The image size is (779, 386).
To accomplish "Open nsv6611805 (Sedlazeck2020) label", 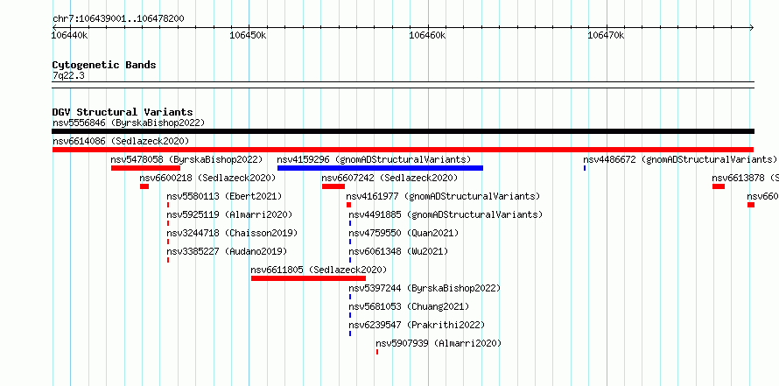I will [319, 270].
